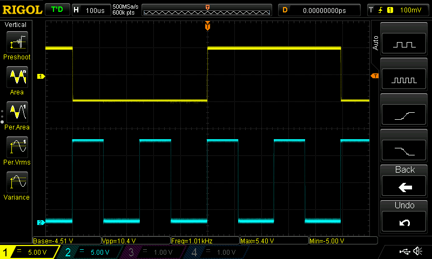The height and width of the screenshot is (259, 432).
Task: Click the T'D trigger status indicator
Action: coord(57,10)
